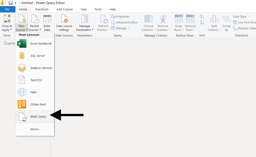Click the Close & Apply icon
Viewport: 256px width, 157px height.
(7, 19)
